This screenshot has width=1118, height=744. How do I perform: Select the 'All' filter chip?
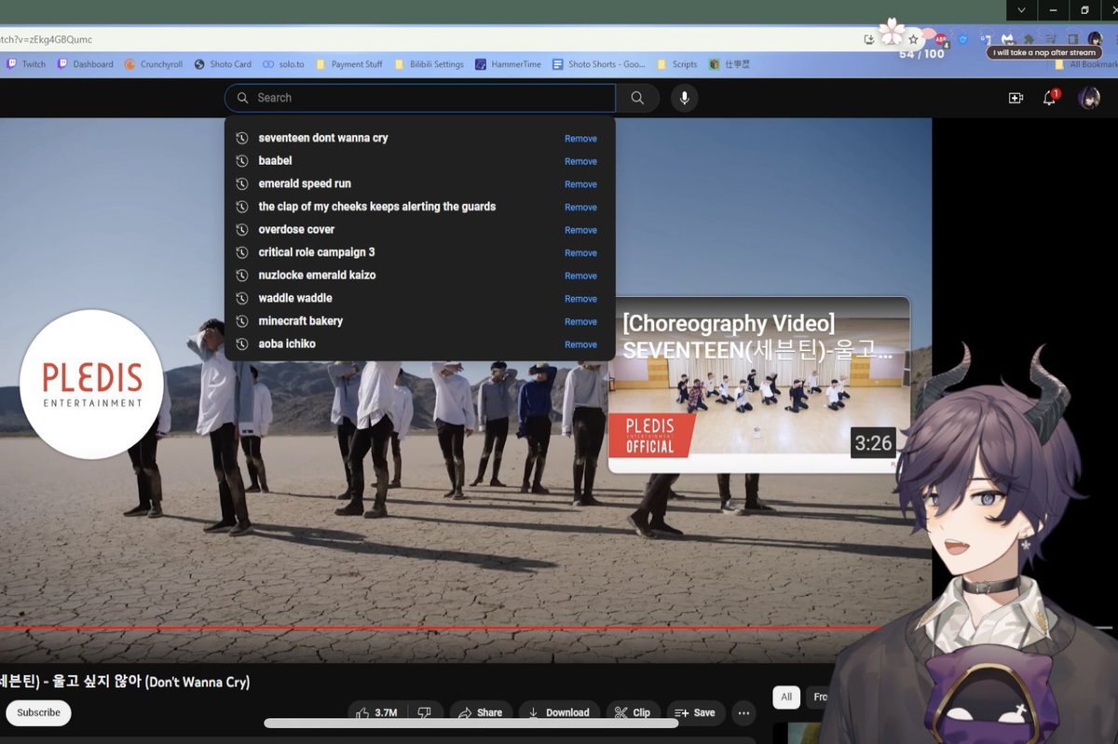pos(786,697)
